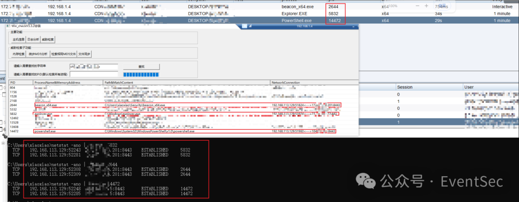Click the 主机信息 button

point(18,39)
